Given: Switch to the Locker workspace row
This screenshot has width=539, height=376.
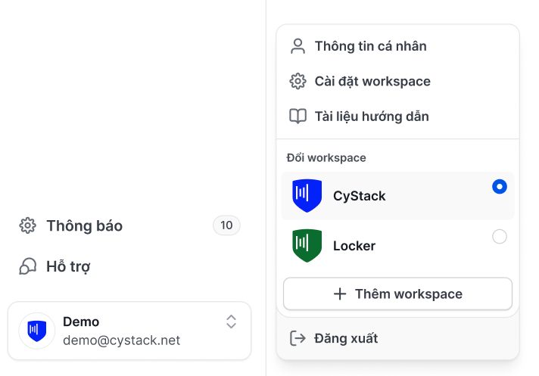Looking at the screenshot, I should point(397,246).
